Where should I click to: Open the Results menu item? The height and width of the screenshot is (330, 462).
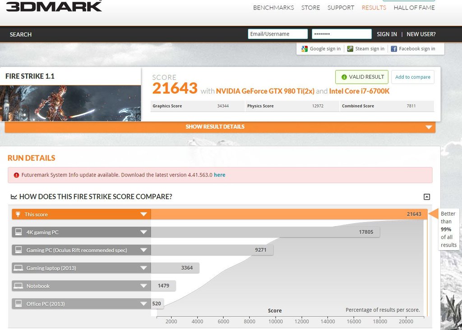point(374,8)
